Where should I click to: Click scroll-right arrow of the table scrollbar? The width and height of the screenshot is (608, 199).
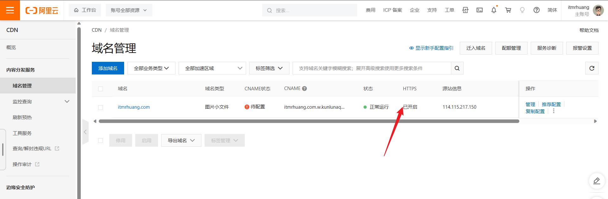595,121
